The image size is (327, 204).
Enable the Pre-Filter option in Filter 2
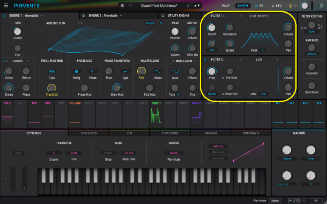tap(223, 78)
